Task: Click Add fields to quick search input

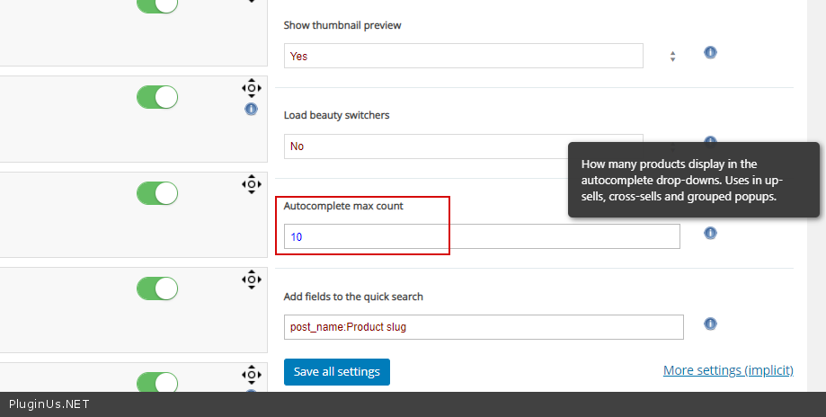Action: coord(484,327)
